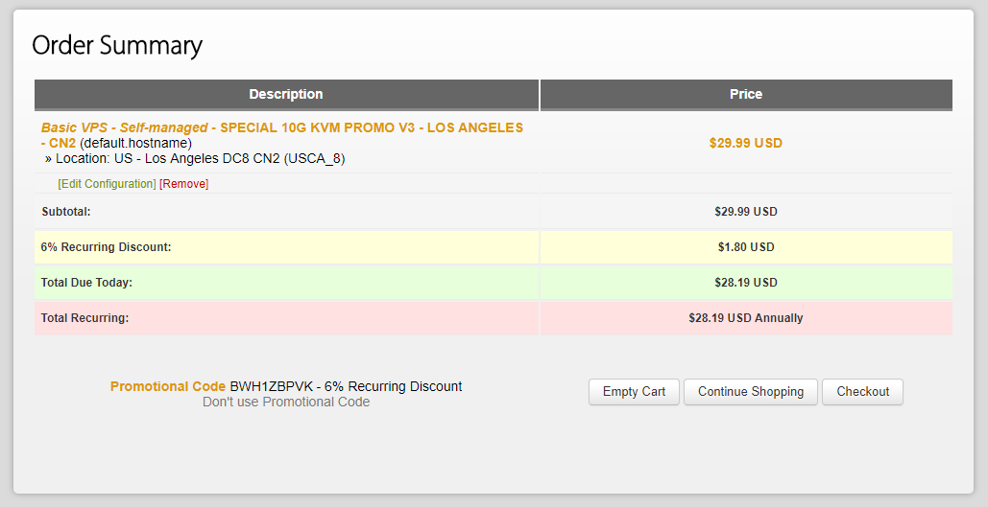Image resolution: width=988 pixels, height=507 pixels.
Task: Proceed with the Checkout button
Action: point(862,391)
